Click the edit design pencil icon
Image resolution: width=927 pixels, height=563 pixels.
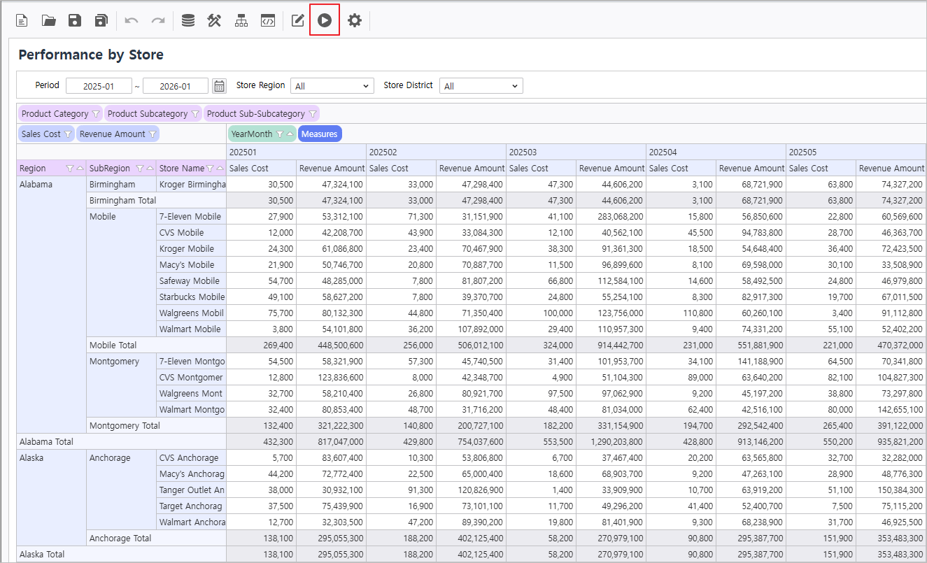pos(298,21)
